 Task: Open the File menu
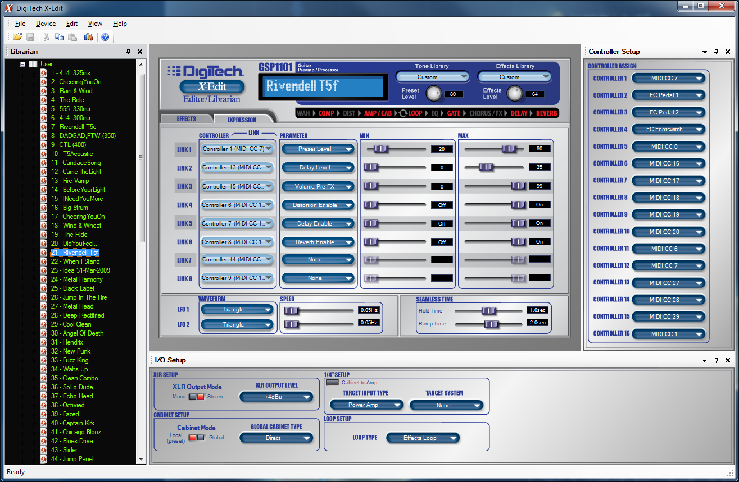point(20,24)
